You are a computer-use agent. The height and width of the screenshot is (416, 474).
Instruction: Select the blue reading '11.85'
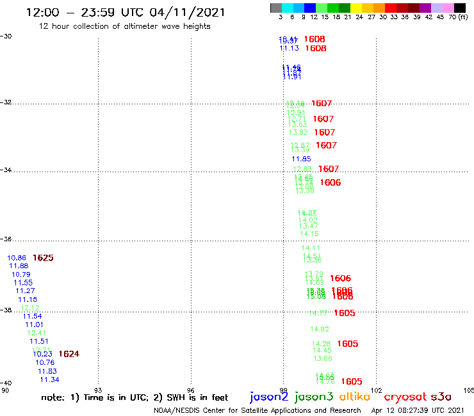[x=302, y=159]
